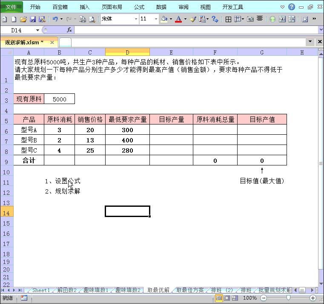Click the toolbar overflow double-arrow
Screen dimensions: 324x304
coord(314,19)
